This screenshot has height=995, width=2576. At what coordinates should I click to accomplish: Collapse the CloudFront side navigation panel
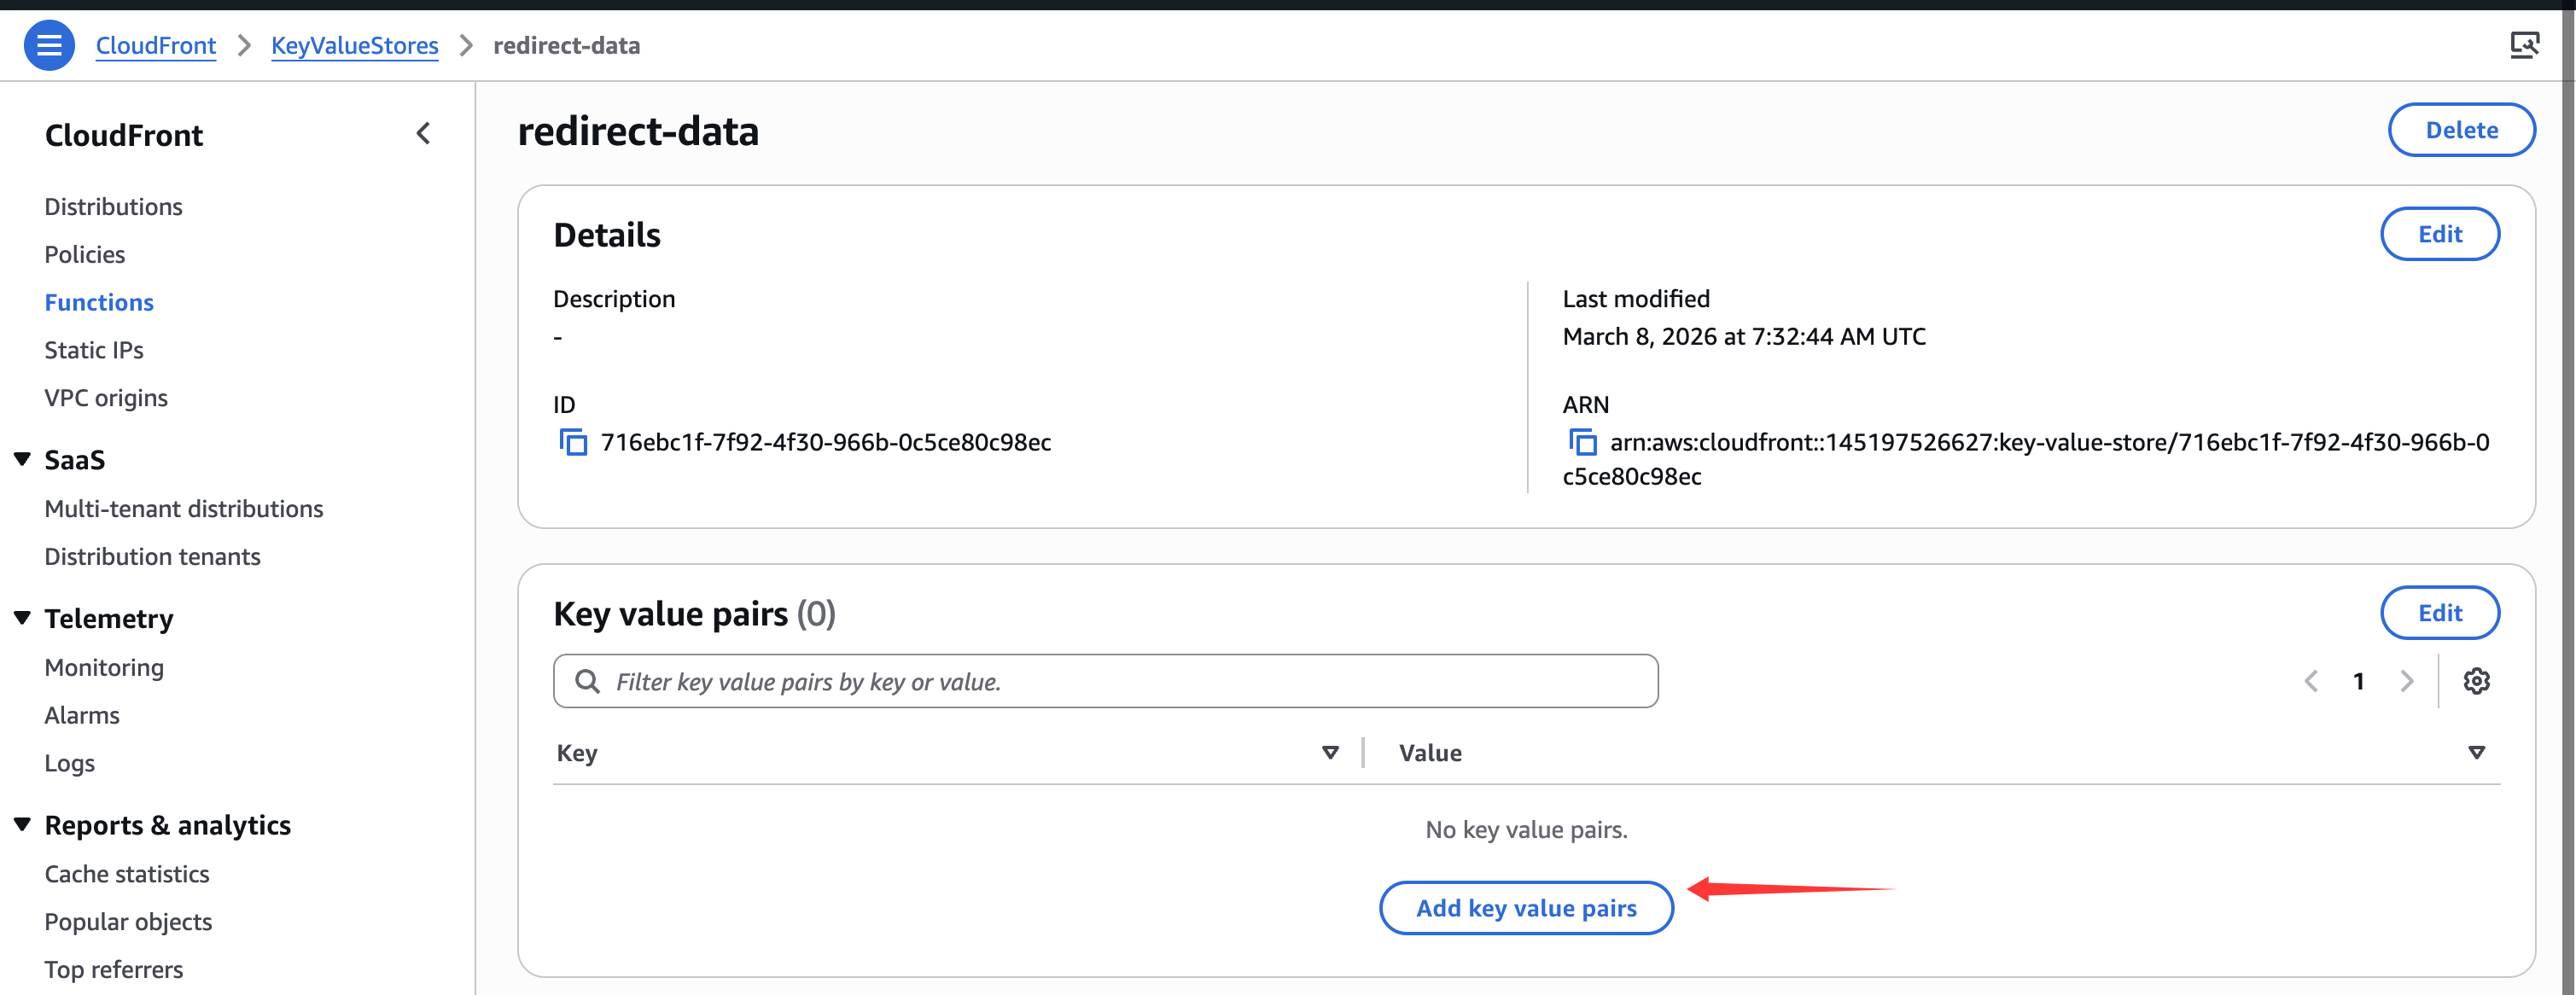click(423, 134)
